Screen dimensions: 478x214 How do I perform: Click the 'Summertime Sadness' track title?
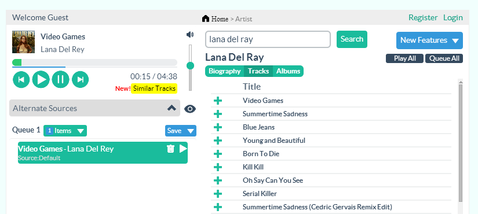[x=275, y=114]
